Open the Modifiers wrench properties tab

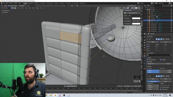144,56
